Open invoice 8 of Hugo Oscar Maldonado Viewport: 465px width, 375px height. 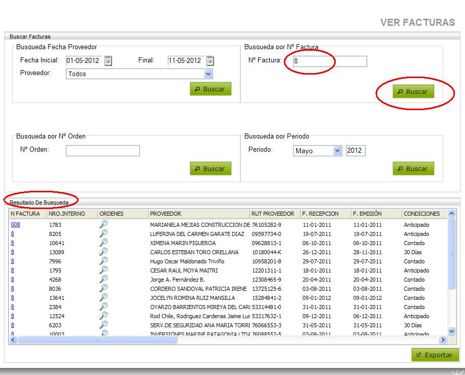pos(13,261)
